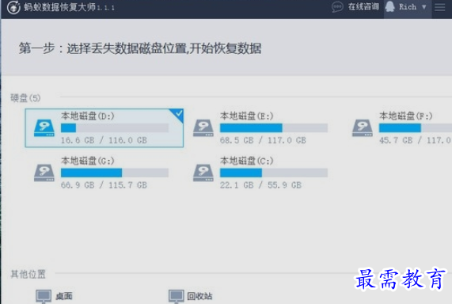Image resolution: width=452 pixels, height=304 pixels.
Task: Select the 本地磁盘(G:) label
Action: point(88,161)
